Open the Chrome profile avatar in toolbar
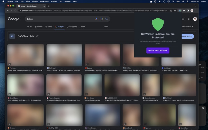 coord(192,11)
